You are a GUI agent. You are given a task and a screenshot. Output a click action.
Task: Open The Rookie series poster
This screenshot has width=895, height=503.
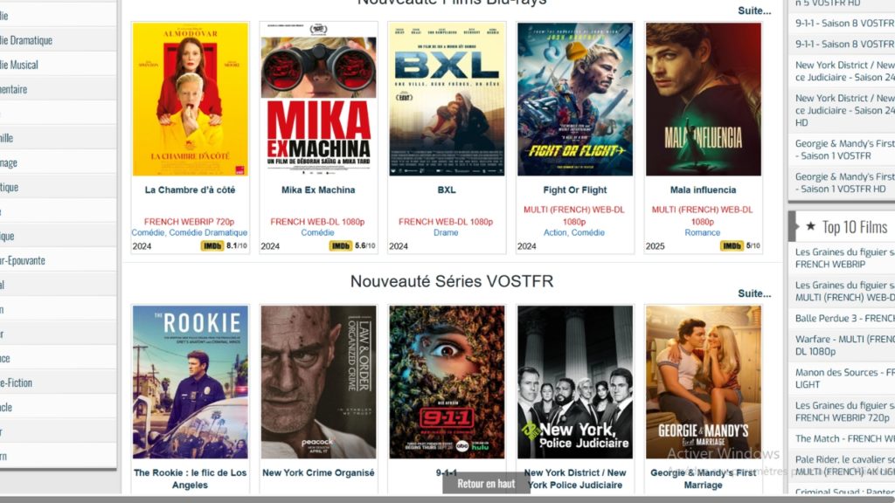190,382
